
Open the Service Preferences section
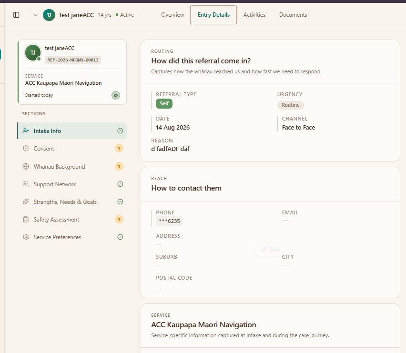coord(72,237)
